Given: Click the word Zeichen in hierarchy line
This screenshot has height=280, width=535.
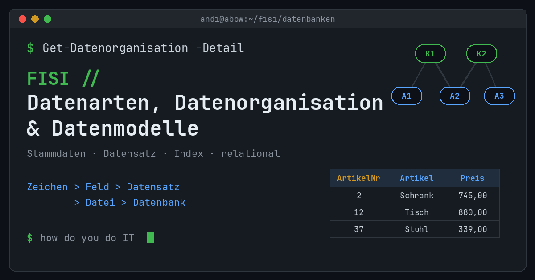Looking at the screenshot, I should pyautogui.click(x=47, y=187).
